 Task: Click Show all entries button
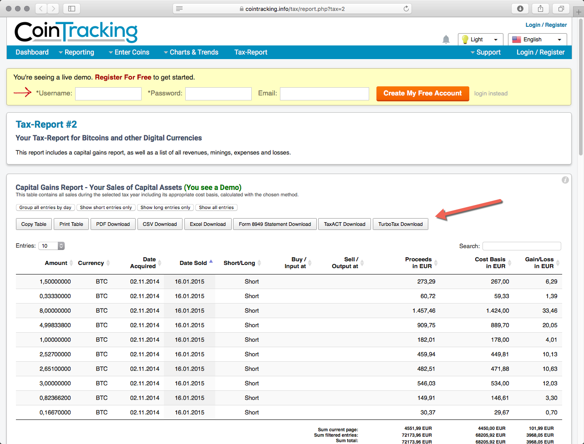pos(216,207)
